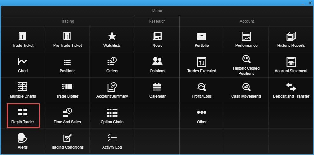The width and height of the screenshot is (314, 155).
Task: Launch the Depth Trader module
Action: coord(23,116)
